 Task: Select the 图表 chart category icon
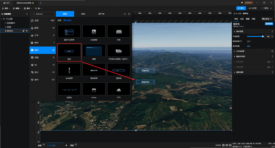(32, 28)
